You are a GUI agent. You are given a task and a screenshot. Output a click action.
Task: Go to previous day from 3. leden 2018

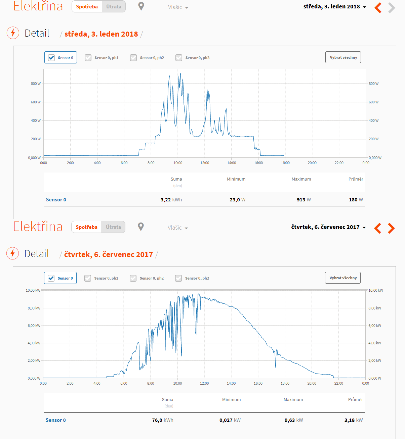click(x=378, y=7)
